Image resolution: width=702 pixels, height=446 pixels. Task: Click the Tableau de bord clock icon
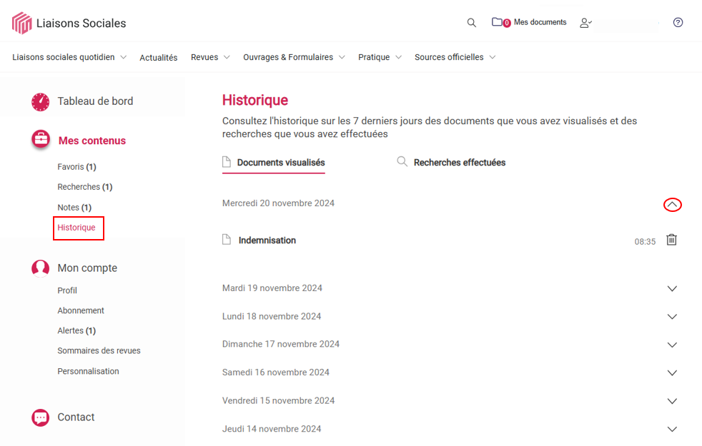pos(40,102)
